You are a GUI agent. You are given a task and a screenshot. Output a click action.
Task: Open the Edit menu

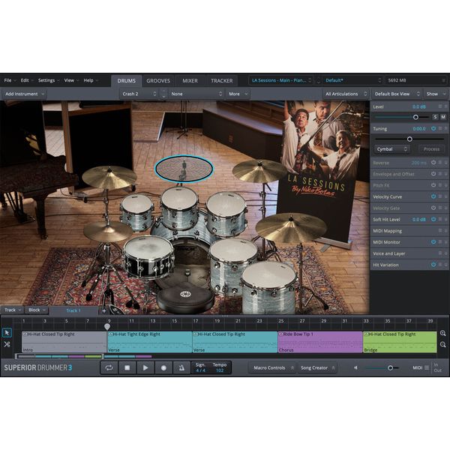click(27, 80)
